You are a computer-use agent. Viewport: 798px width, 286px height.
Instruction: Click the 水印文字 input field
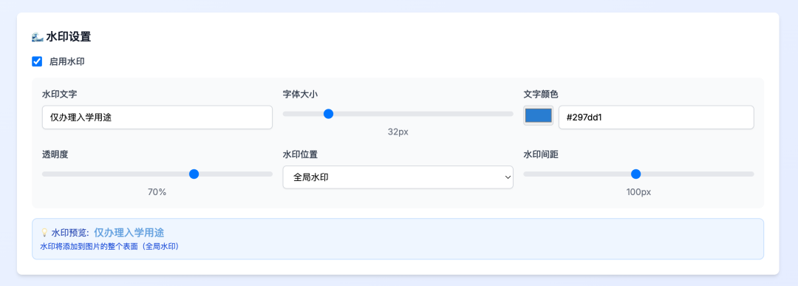(157, 118)
